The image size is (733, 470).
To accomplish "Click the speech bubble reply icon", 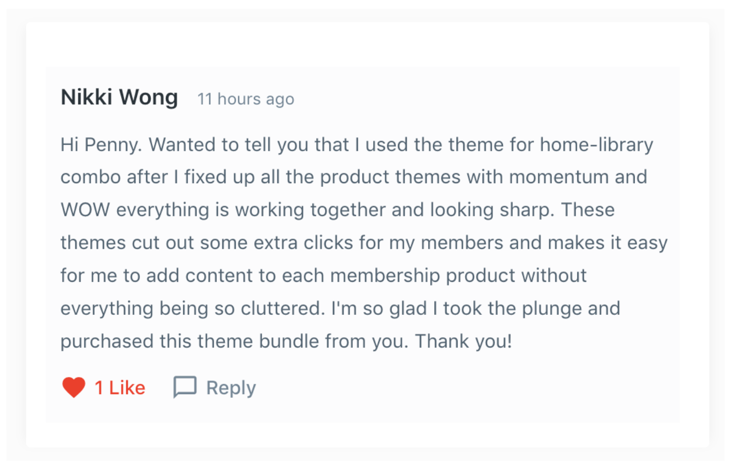I will click(185, 387).
